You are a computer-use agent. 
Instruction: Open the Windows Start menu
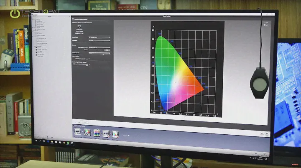pos(38,142)
